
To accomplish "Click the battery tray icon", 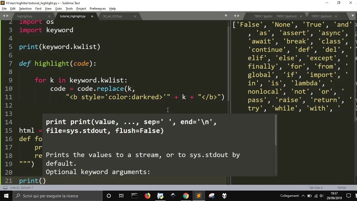I will coord(309,196).
